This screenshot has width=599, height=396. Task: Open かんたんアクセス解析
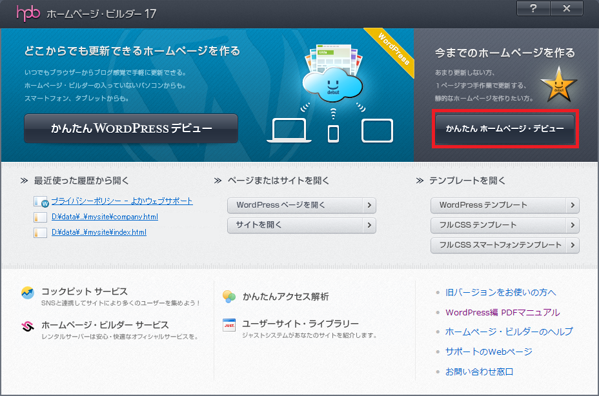(x=286, y=297)
